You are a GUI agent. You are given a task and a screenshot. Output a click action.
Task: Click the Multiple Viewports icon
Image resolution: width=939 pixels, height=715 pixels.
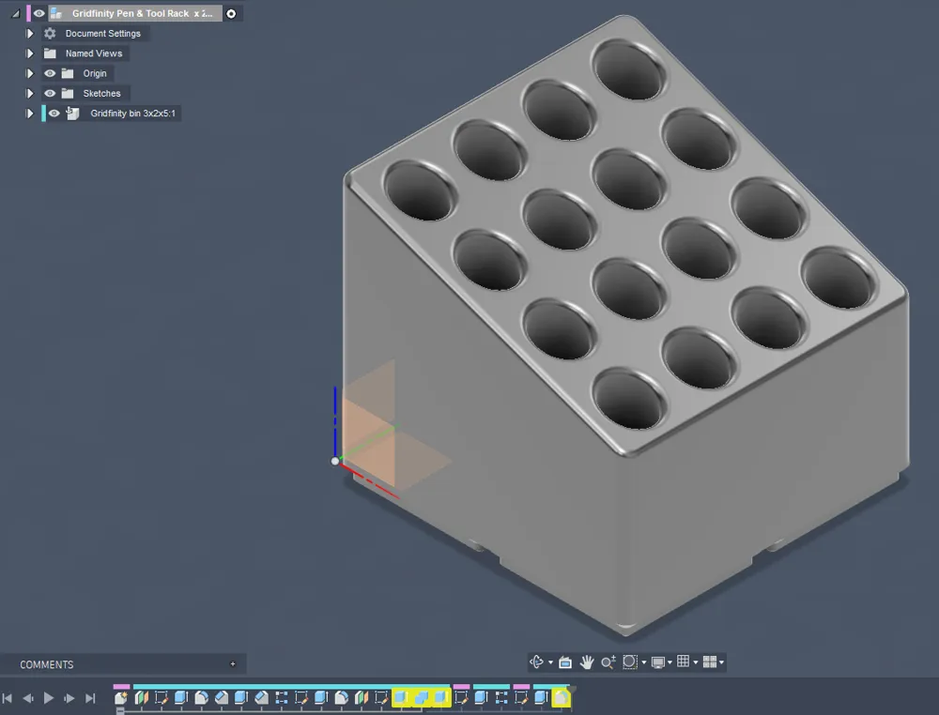712,662
